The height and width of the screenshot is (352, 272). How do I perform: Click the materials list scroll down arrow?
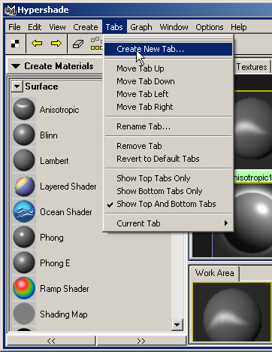pyautogui.click(x=177, y=325)
